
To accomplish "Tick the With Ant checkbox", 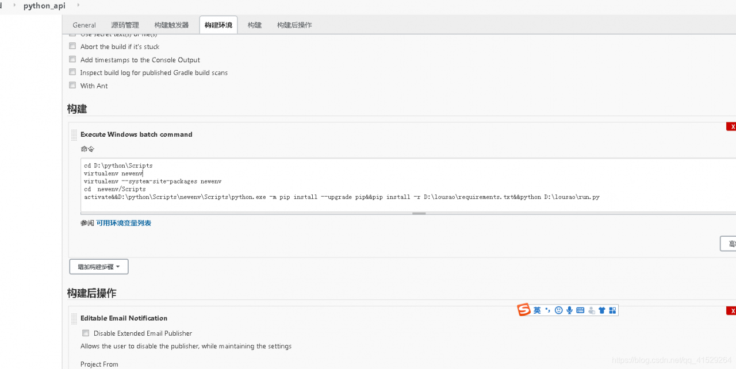I will click(72, 85).
